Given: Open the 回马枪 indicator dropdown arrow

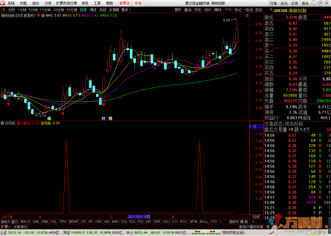Looking at the screenshot, I should (2, 123).
